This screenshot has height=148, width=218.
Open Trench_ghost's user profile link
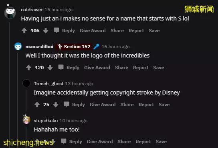pyautogui.click(x=48, y=84)
